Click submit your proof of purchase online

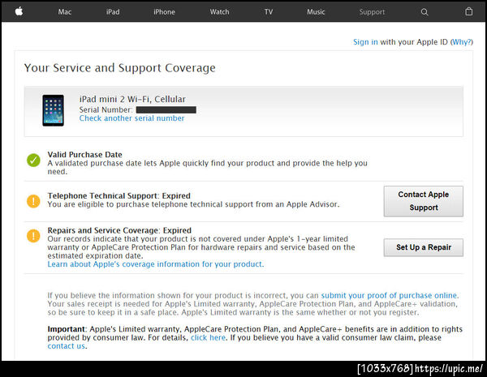[x=389, y=295]
